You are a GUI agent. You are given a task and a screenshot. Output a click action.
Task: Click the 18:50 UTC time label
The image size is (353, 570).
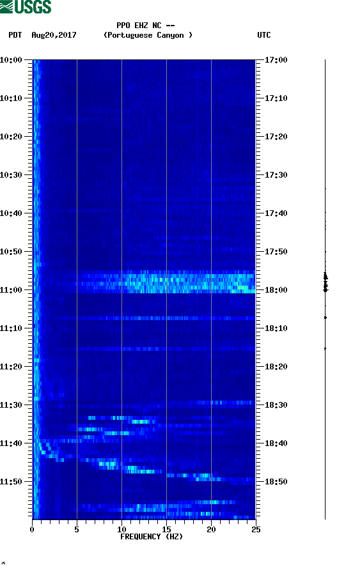(x=276, y=482)
